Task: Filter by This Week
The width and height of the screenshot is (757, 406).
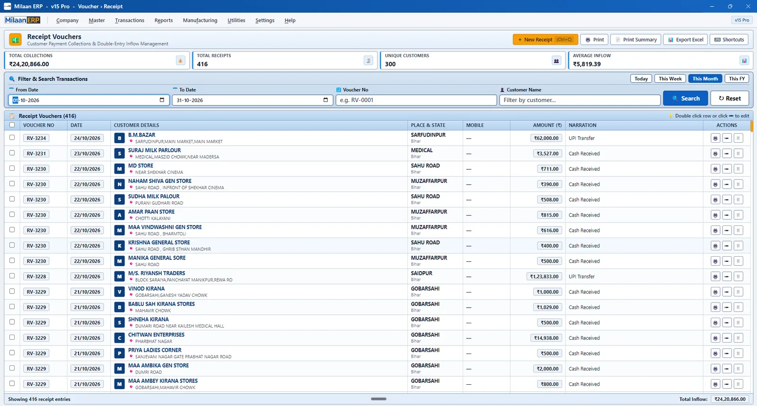Action: (670, 79)
